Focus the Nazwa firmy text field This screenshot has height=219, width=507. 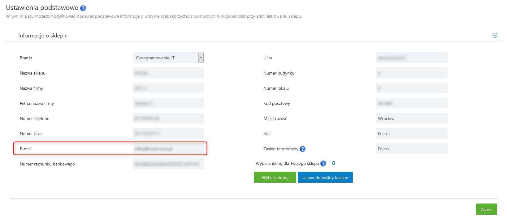(168, 88)
